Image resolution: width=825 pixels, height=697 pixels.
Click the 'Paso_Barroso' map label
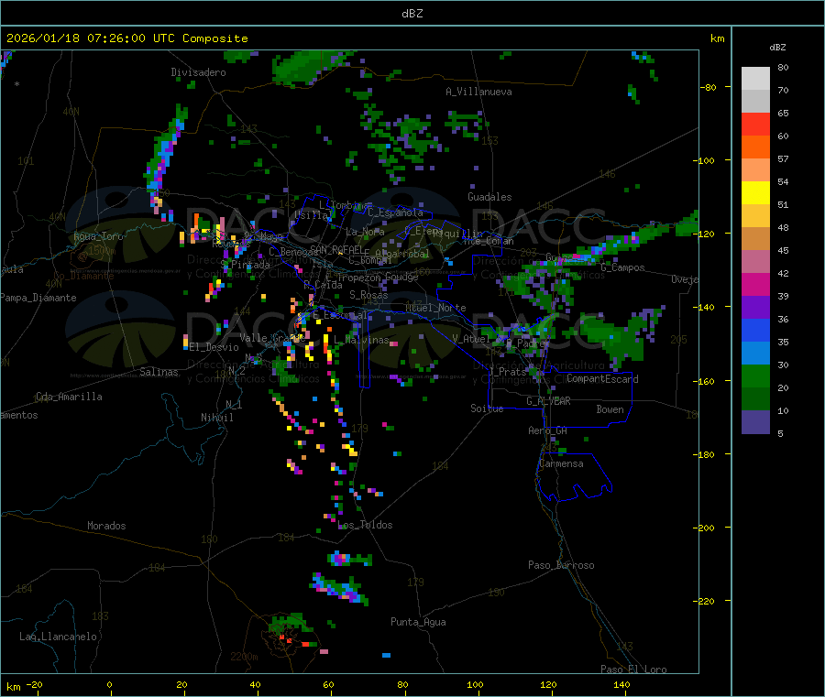coord(561,565)
